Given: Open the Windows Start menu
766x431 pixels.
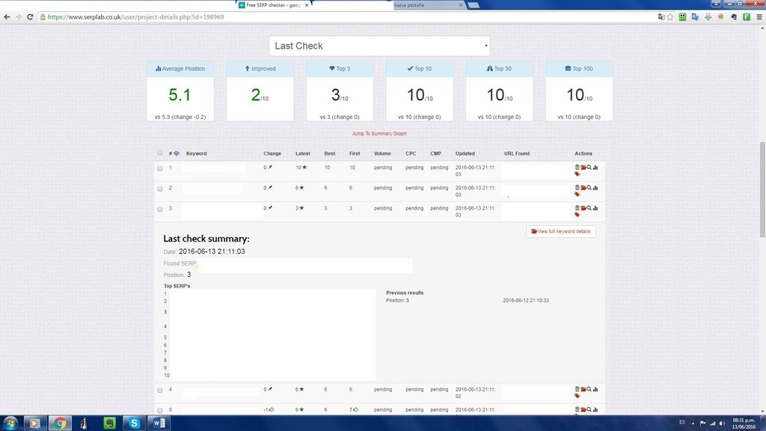Looking at the screenshot, I should [10, 423].
